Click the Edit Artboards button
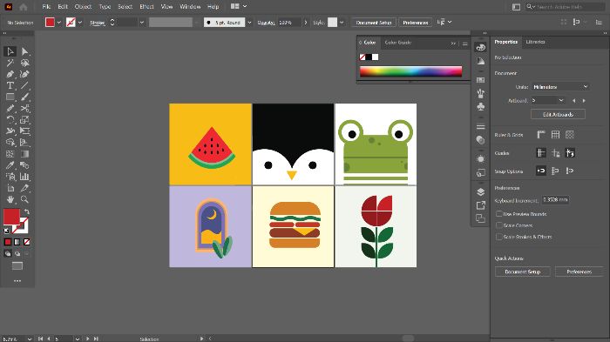 click(x=558, y=114)
